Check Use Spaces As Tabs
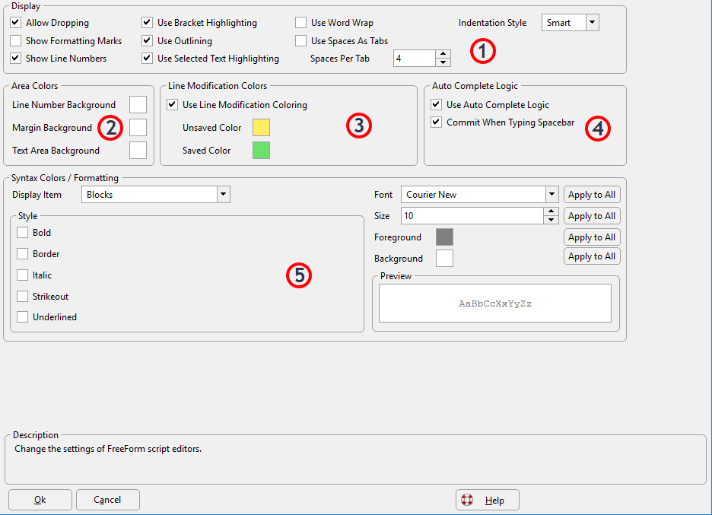 [300, 40]
